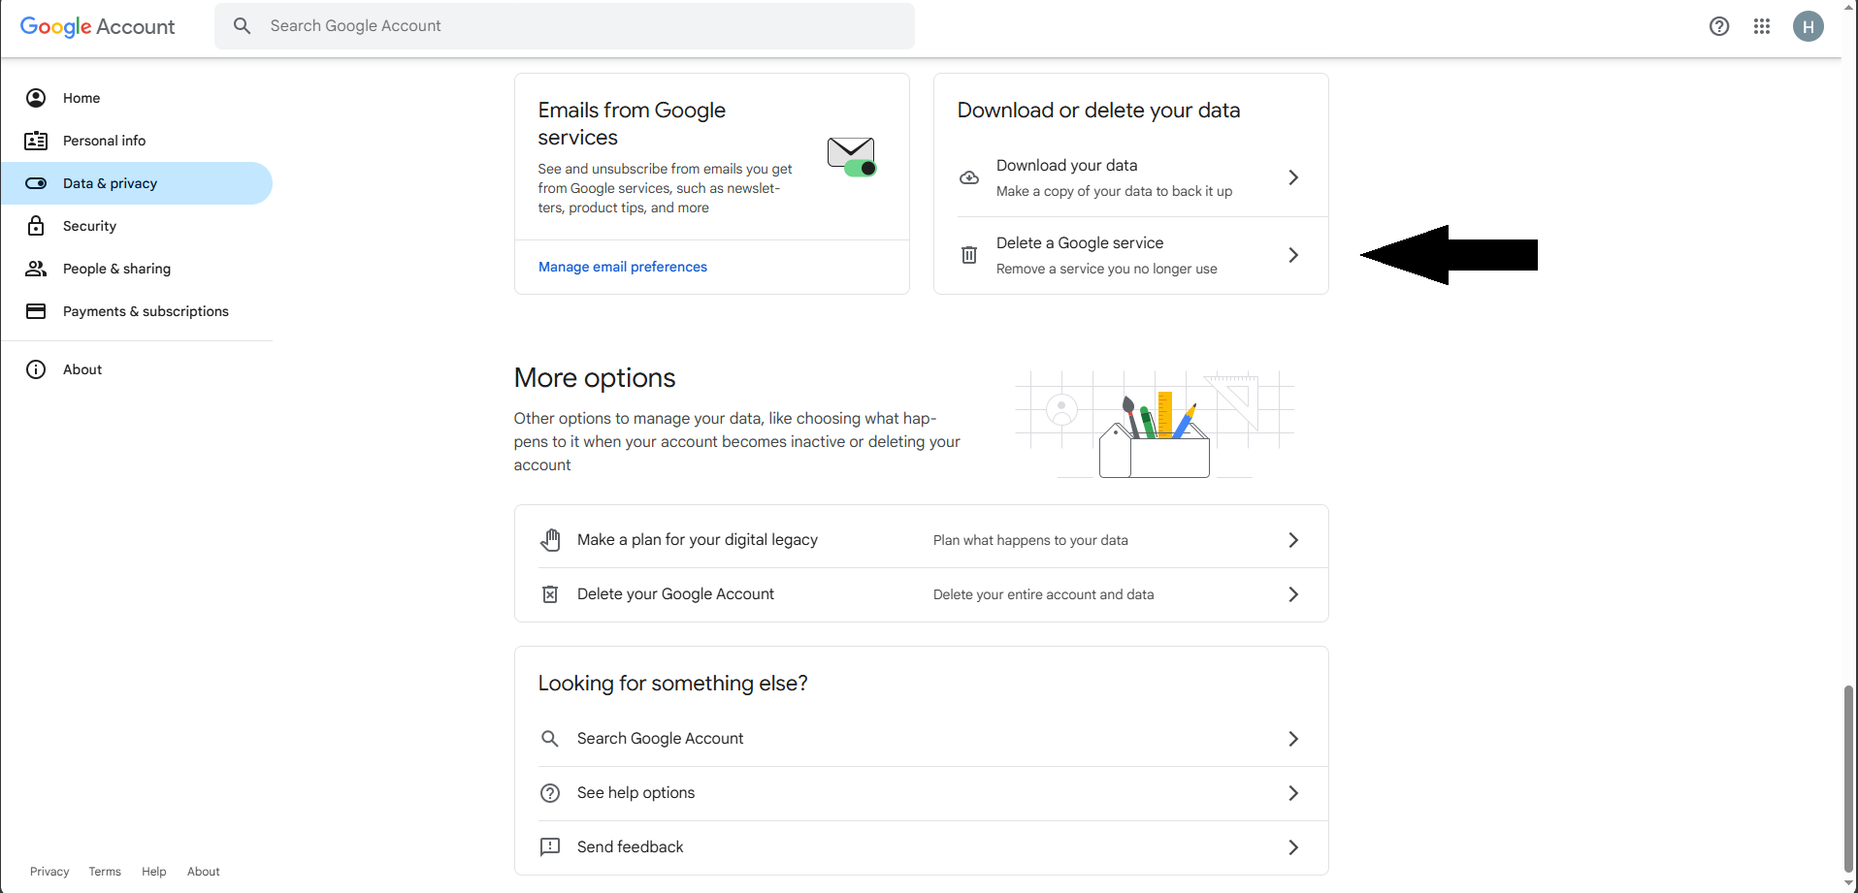Click Delete your Google Account row
1858x893 pixels.
922,594
